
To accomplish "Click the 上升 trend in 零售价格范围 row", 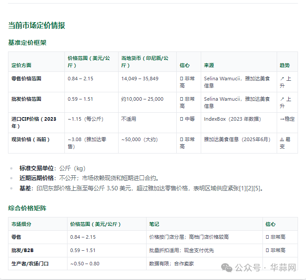I will pos(285,82).
